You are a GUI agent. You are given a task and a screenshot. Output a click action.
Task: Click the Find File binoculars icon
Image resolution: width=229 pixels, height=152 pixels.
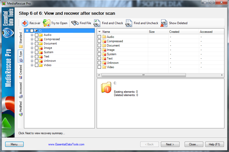[x=75, y=23]
